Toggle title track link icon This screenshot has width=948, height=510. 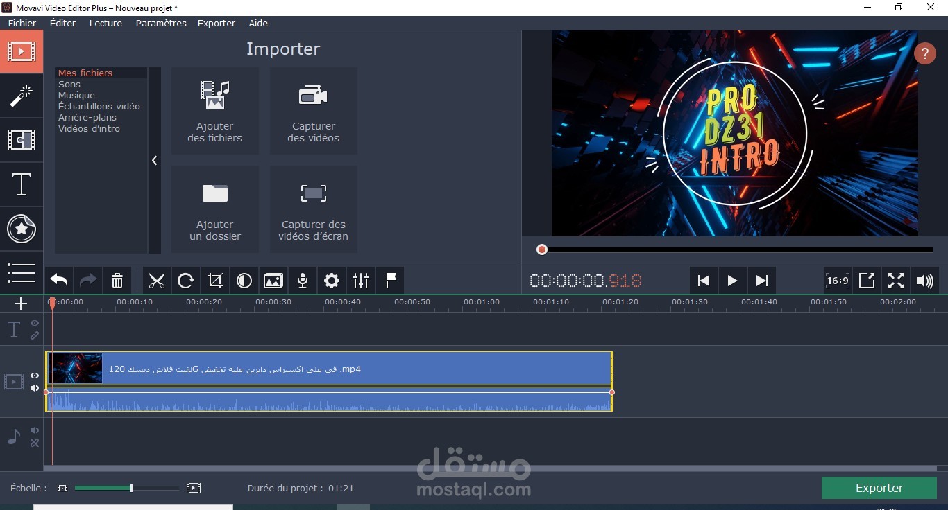[x=35, y=335]
